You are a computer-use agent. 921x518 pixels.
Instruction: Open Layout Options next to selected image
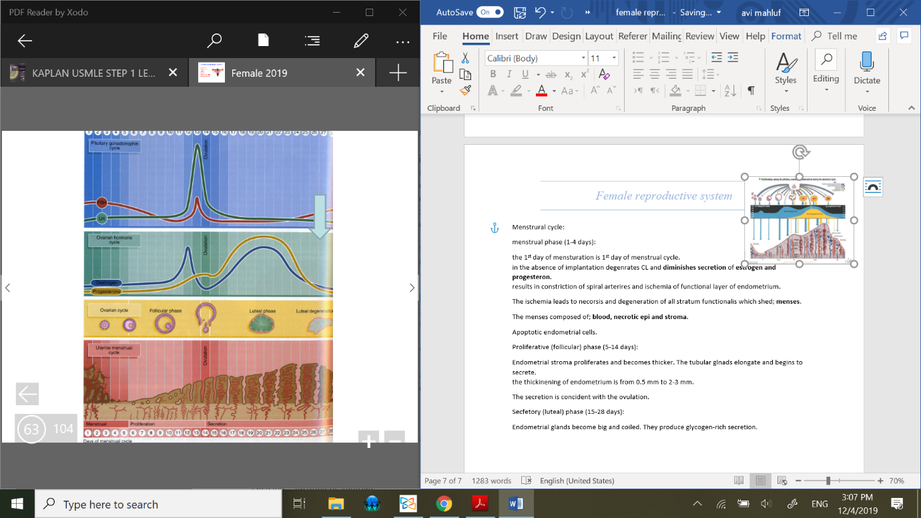[872, 187]
